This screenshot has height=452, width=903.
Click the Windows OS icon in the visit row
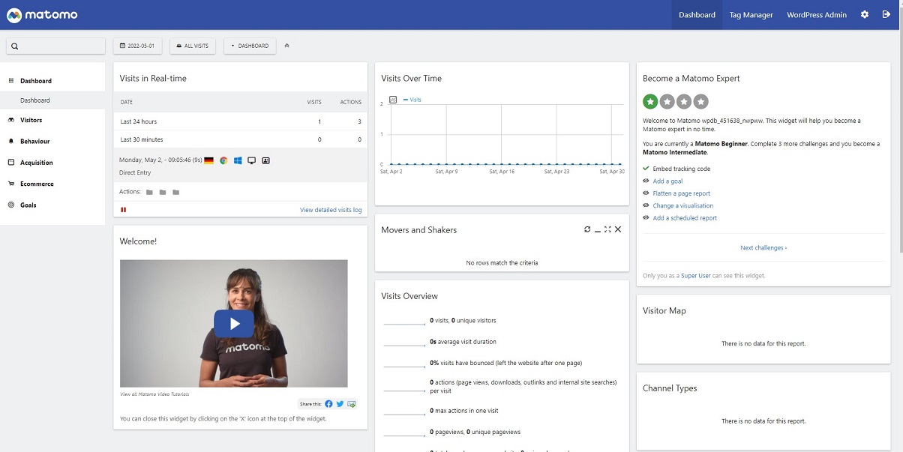point(238,160)
